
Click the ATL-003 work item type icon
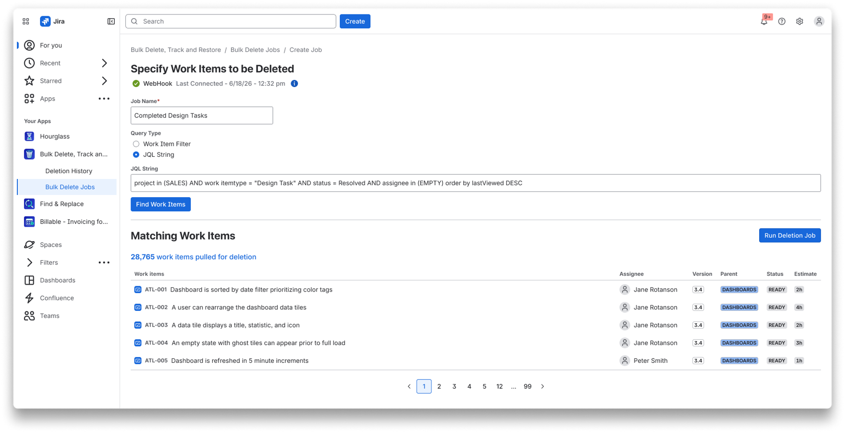click(x=138, y=325)
